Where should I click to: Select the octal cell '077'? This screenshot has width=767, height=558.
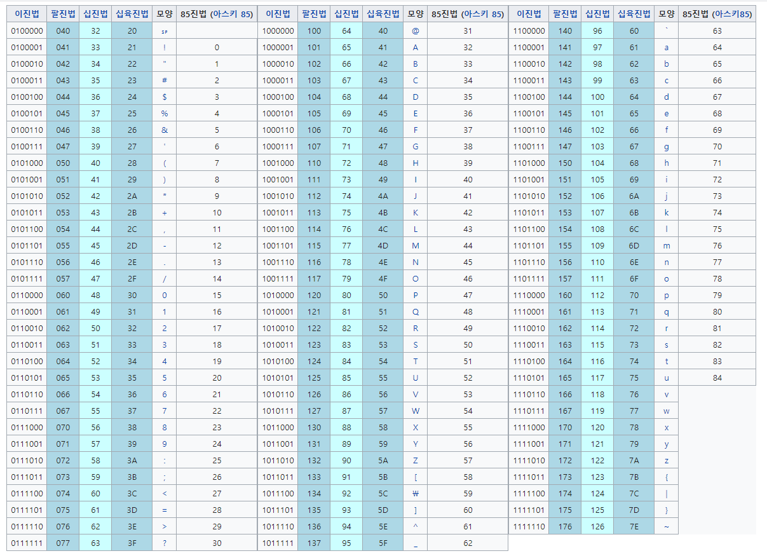pyautogui.click(x=63, y=543)
